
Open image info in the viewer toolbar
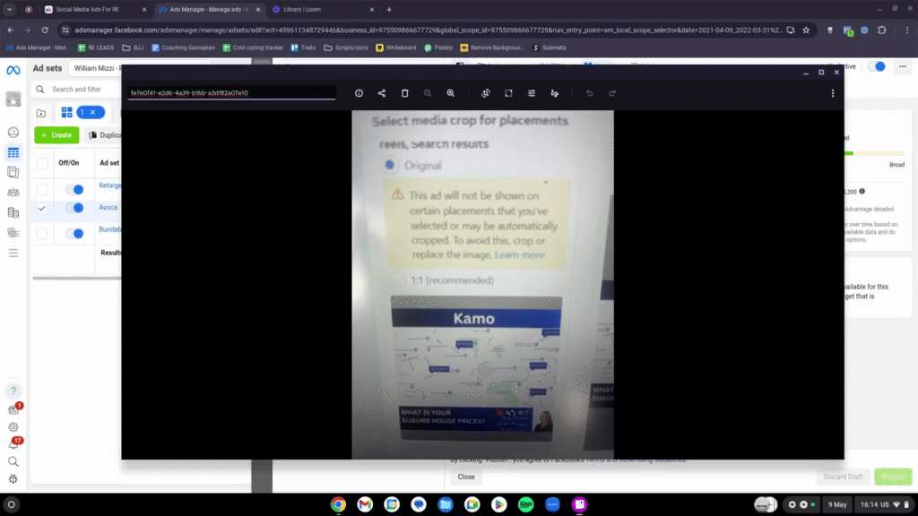(359, 93)
